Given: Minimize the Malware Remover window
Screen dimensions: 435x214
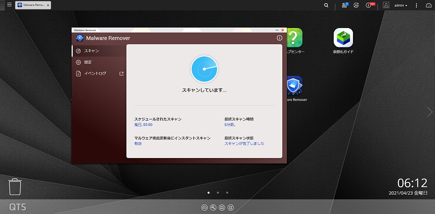Looking at the screenshot, I should 277,30.
